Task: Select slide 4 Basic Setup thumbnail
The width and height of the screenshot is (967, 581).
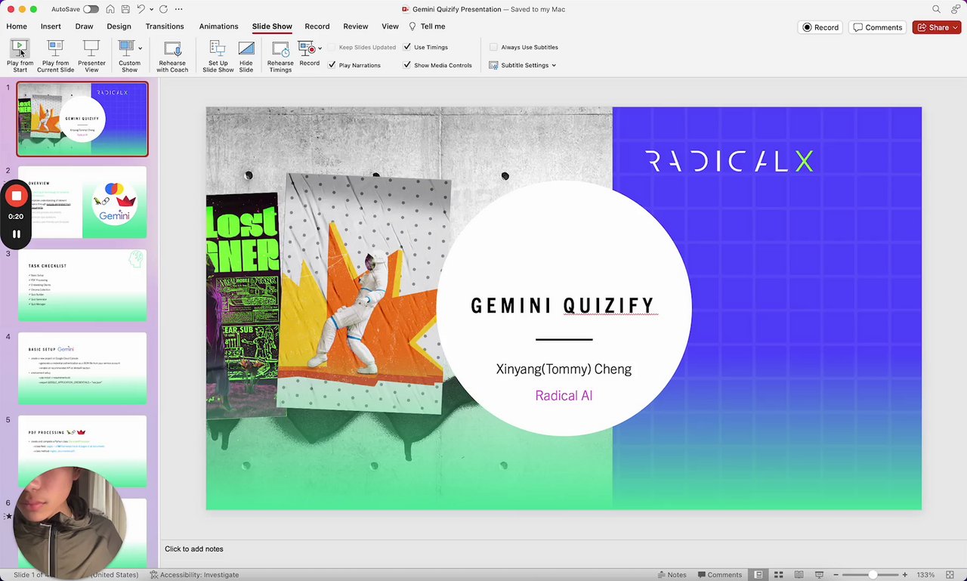Action: click(82, 369)
